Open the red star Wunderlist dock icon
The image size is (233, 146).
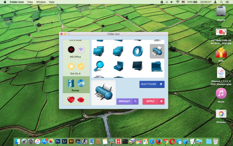118,141
